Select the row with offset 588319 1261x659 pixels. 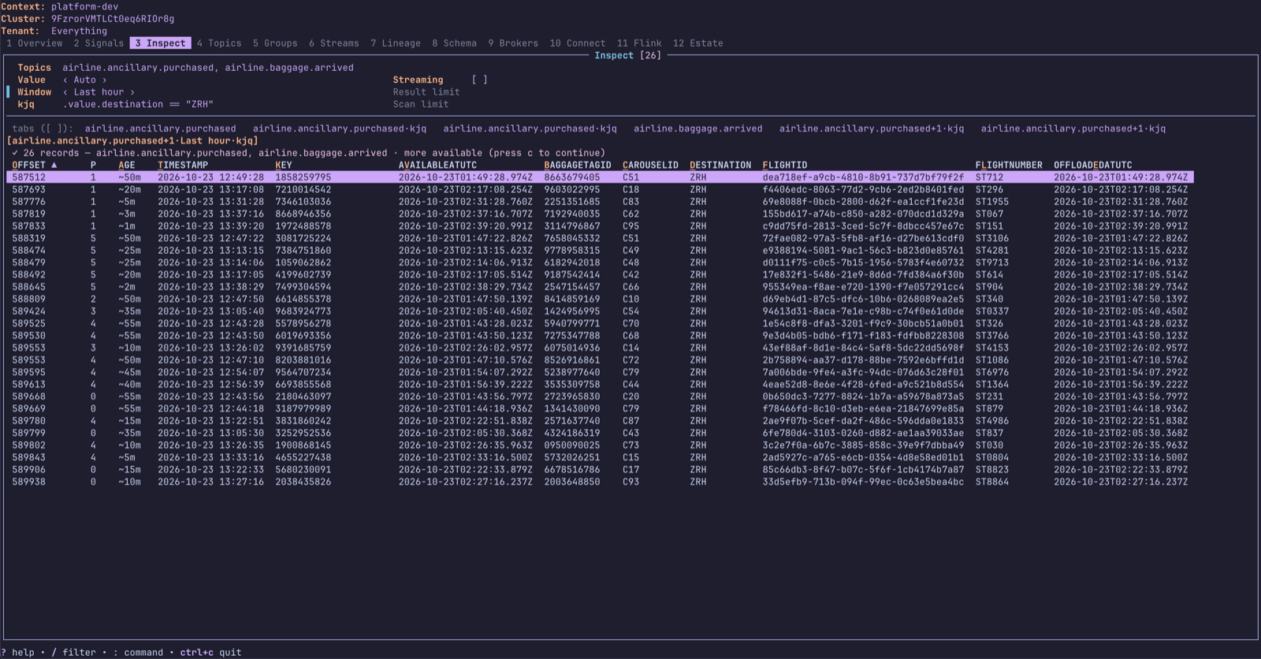(600, 238)
